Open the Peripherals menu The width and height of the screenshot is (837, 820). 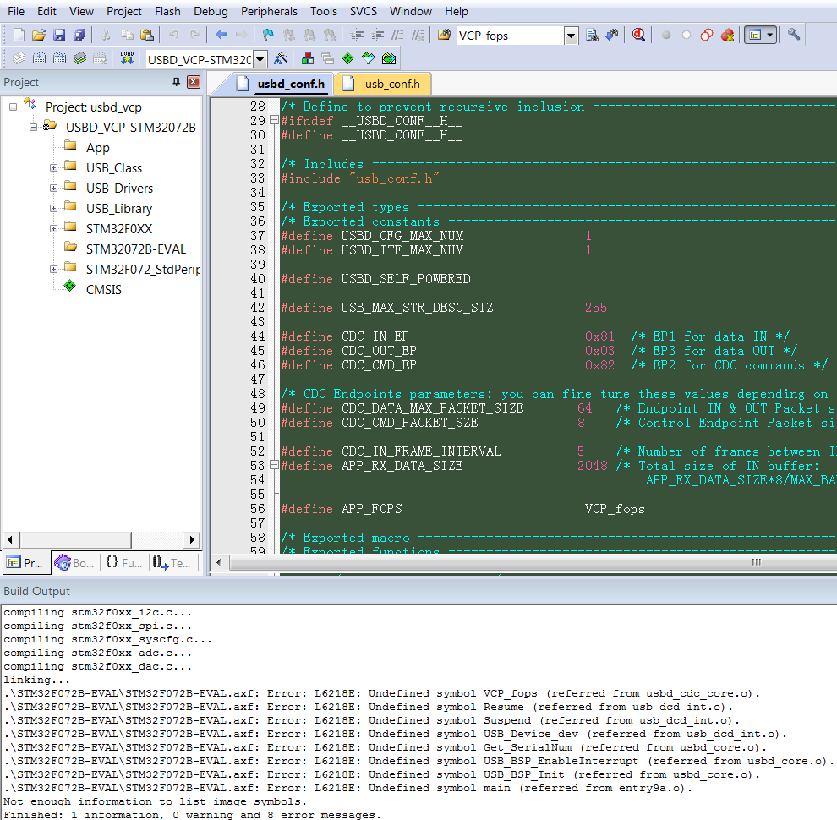(x=269, y=11)
